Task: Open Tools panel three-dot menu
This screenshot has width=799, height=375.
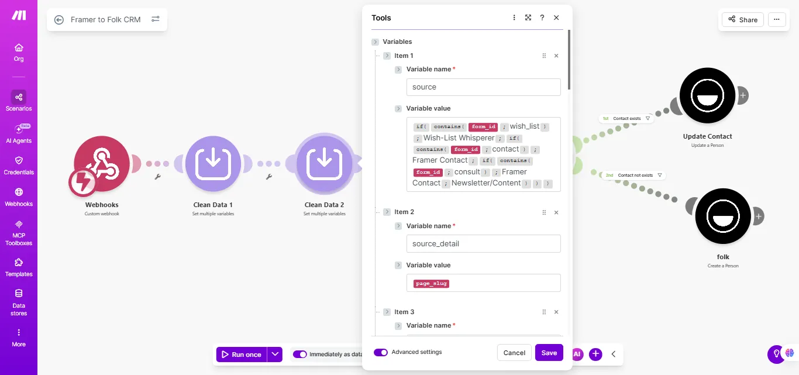Action: point(514,18)
